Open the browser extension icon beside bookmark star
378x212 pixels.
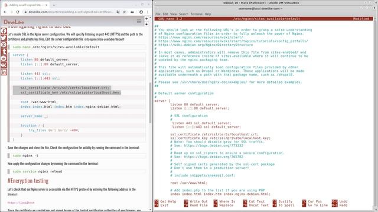click(x=132, y=12)
